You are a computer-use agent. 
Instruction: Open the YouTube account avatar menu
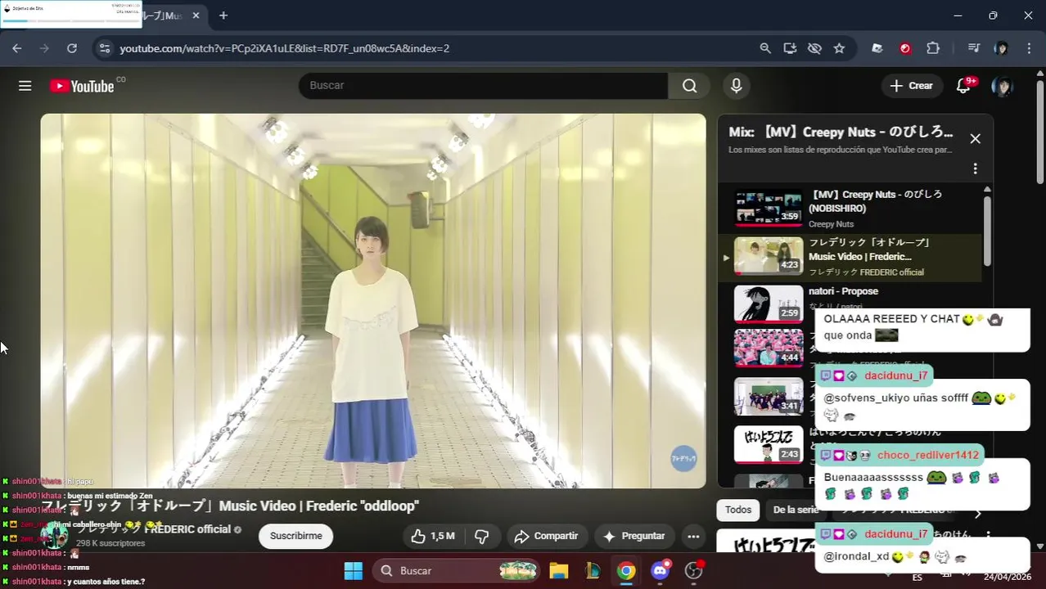(1002, 86)
